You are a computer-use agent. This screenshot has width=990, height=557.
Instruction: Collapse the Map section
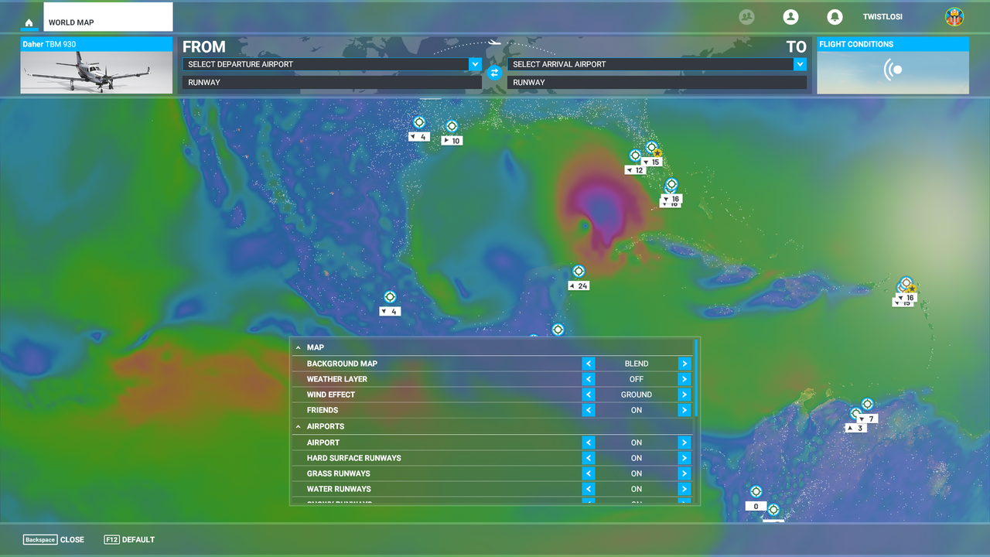pyautogui.click(x=299, y=347)
